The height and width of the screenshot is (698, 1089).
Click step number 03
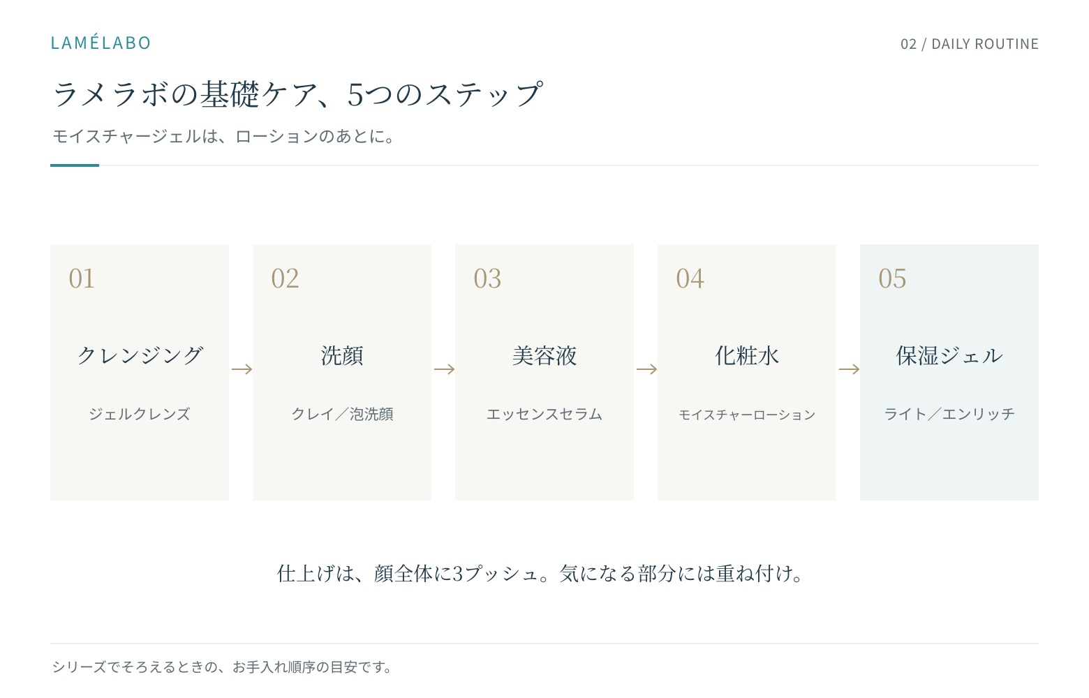487,279
